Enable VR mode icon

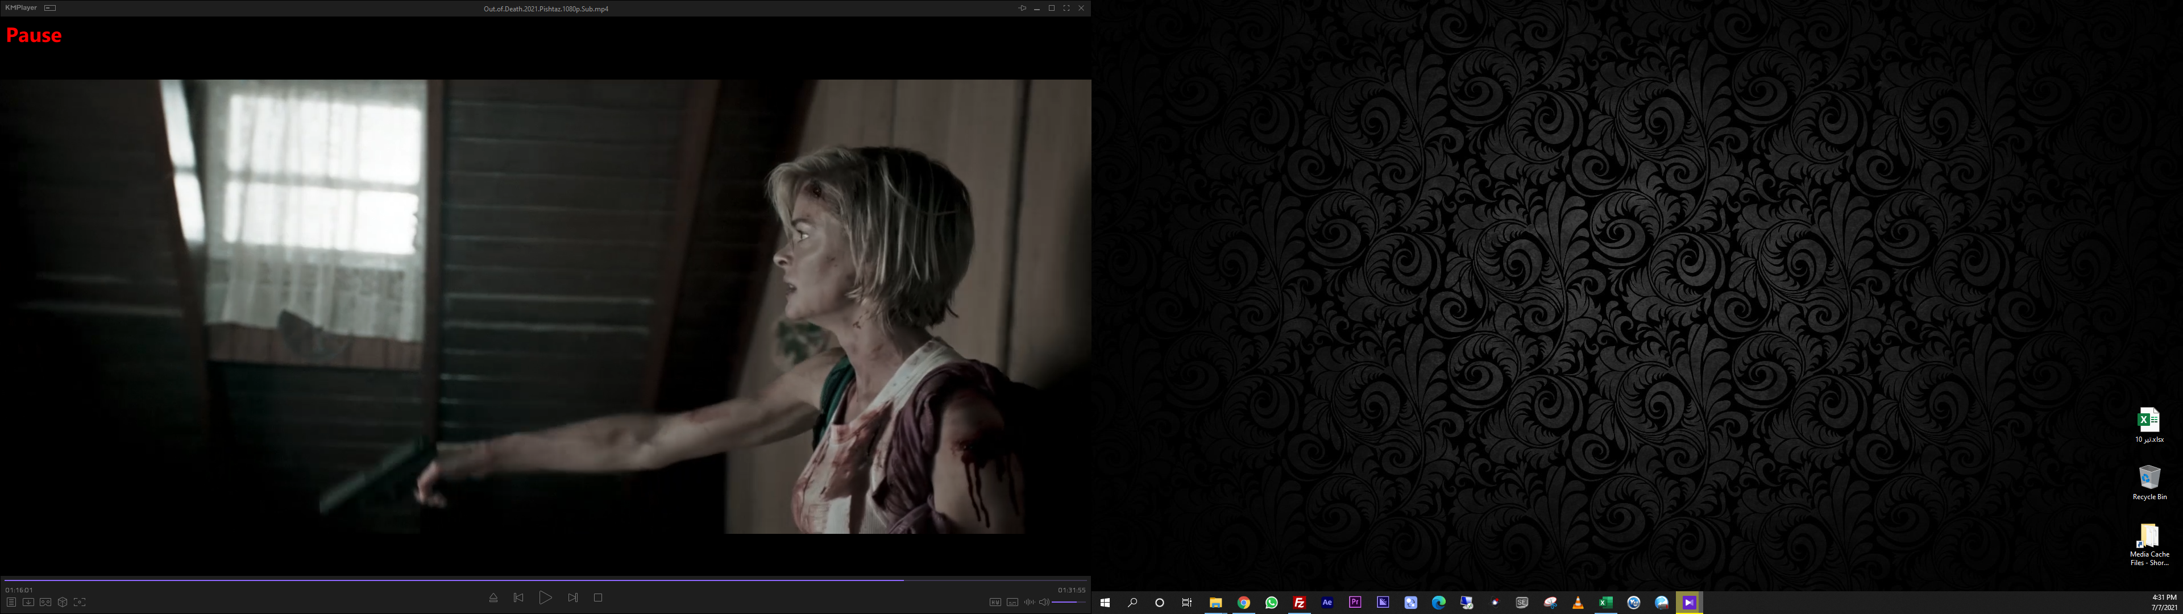pos(45,602)
